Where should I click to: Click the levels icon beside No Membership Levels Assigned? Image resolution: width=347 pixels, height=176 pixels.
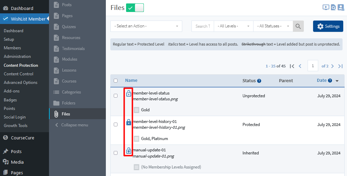(137, 167)
